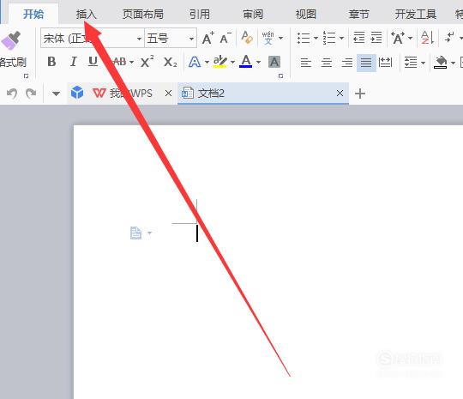Expand the text effect dropdown arrow

point(207,62)
